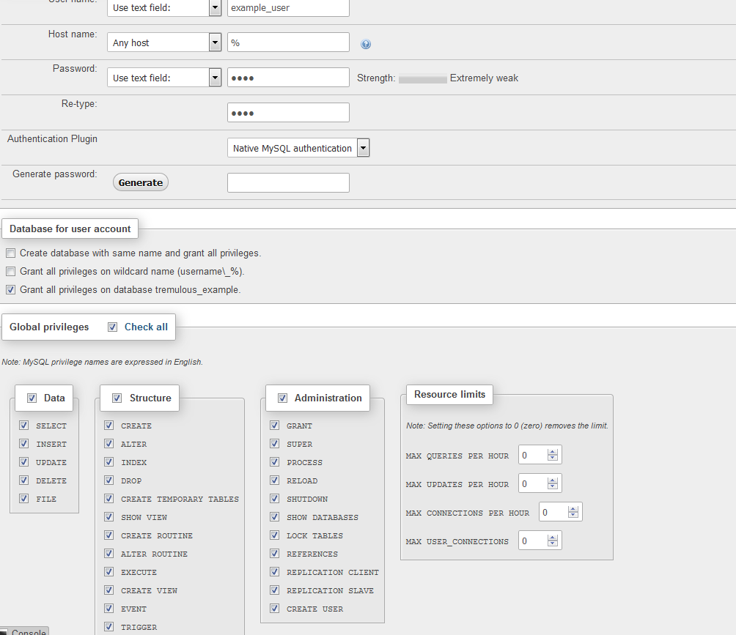Toggle the Structure group checkbox

coord(117,398)
